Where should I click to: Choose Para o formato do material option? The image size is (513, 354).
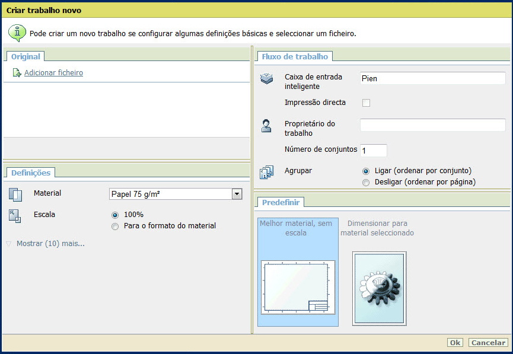coord(115,226)
